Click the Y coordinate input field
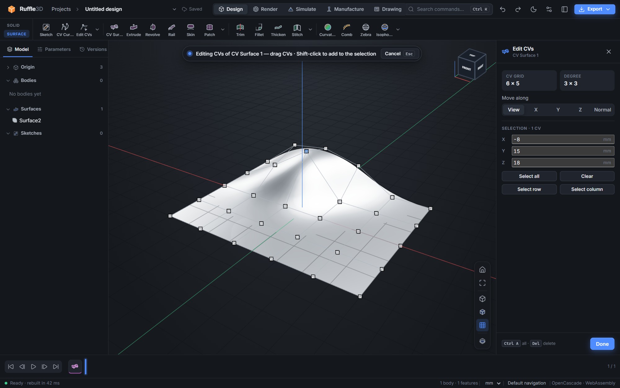Viewport: 620px width, 388px height. (563, 151)
